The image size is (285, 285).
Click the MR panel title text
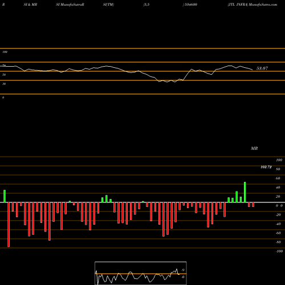point(254,148)
